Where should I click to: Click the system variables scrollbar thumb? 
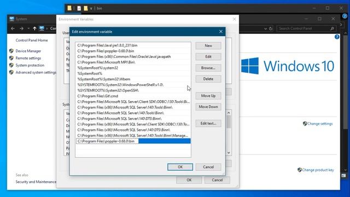(x=229, y=121)
